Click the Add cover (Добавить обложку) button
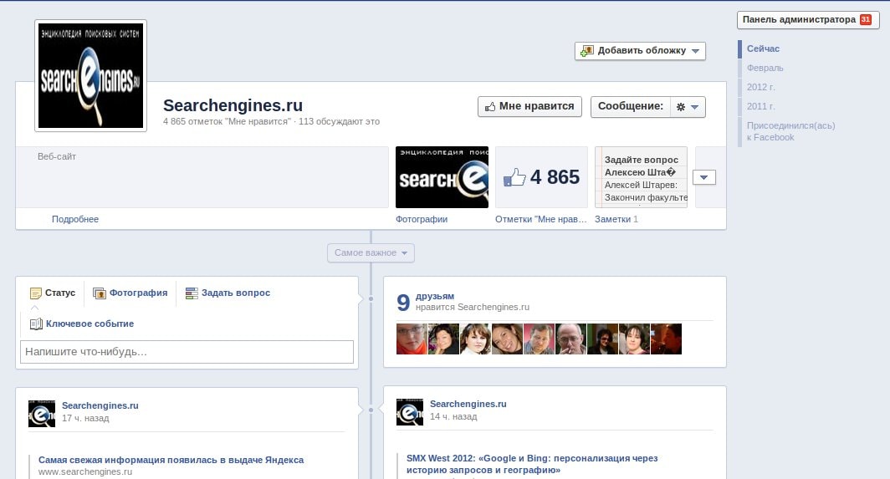Viewport: 890px width, 479px height. tap(640, 50)
